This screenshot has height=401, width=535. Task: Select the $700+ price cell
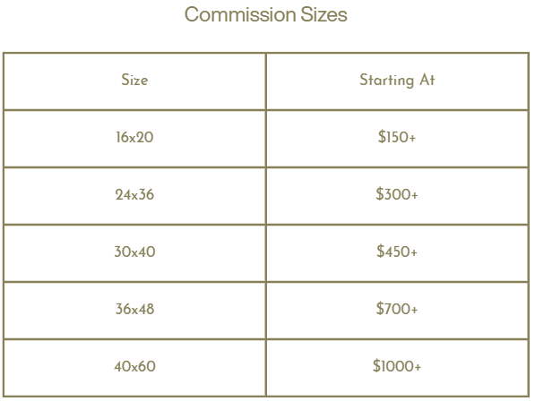point(397,309)
